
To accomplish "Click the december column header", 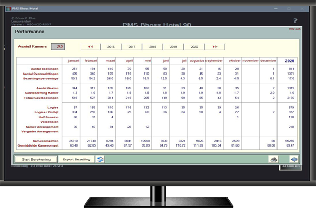I will [x=268, y=61].
